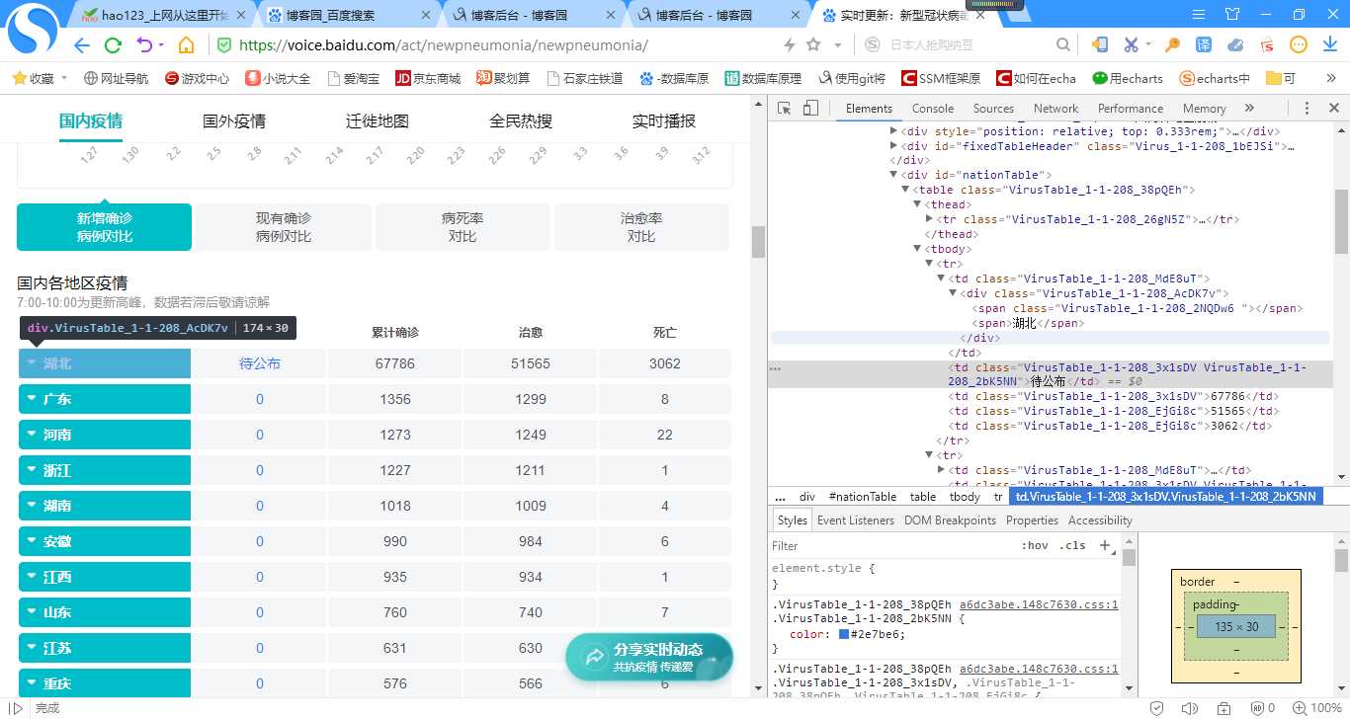The width and height of the screenshot is (1350, 719).
Task: Click the #nationTable breadcrumb item
Action: pos(863,497)
